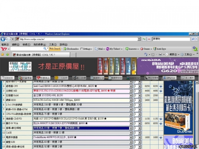Click the browser Back arrow button
199x149 pixels.
(3, 39)
